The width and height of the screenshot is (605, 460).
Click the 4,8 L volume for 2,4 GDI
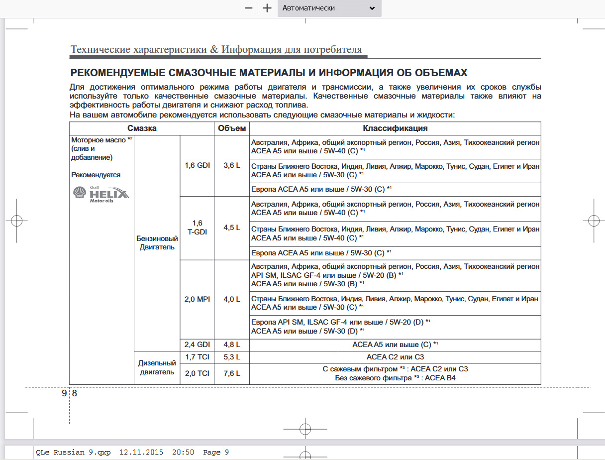pos(231,345)
